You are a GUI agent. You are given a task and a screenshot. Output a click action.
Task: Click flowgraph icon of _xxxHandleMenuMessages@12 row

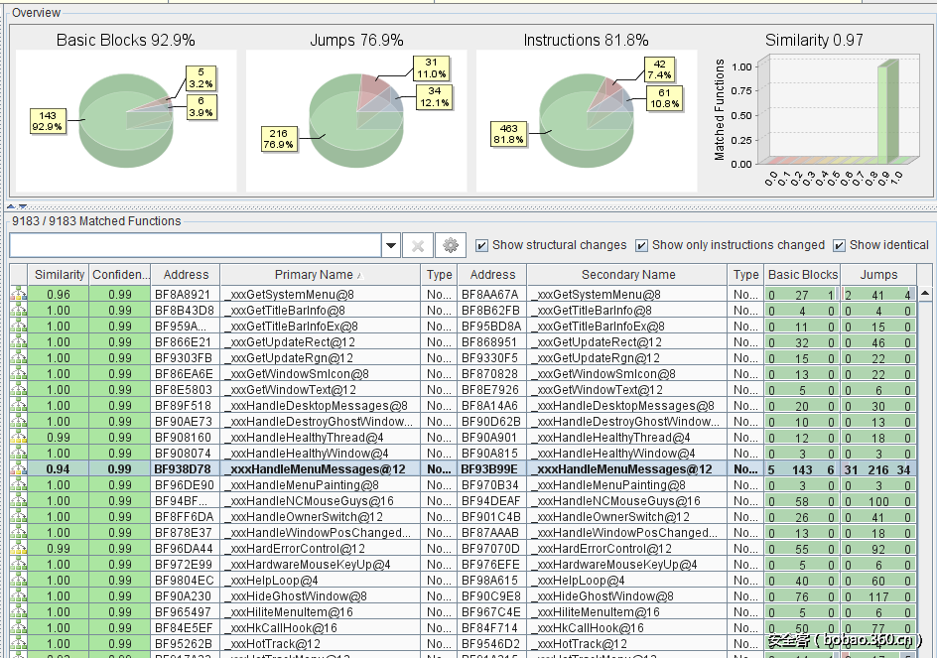18,469
